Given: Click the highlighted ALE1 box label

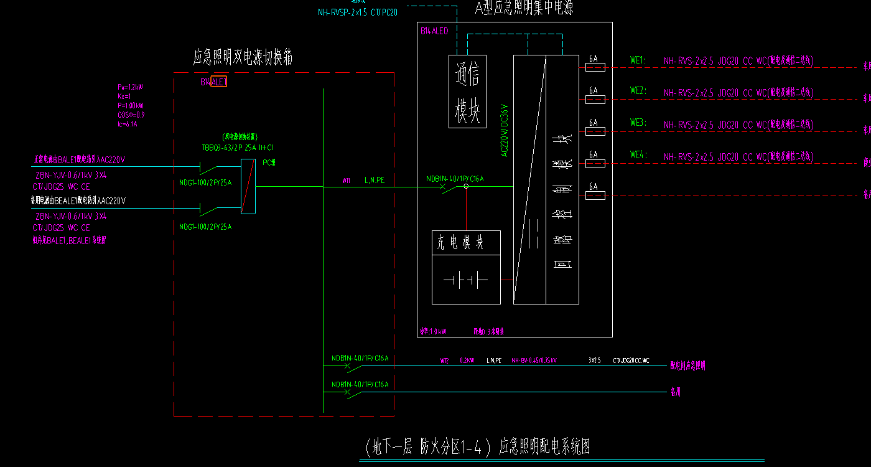Looking at the screenshot, I should 218,82.
